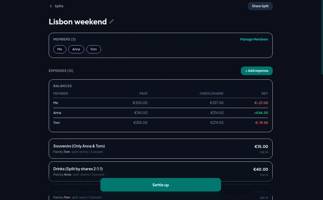
Task: Click the OWES/SHARE column header
Action: (x=212, y=94)
